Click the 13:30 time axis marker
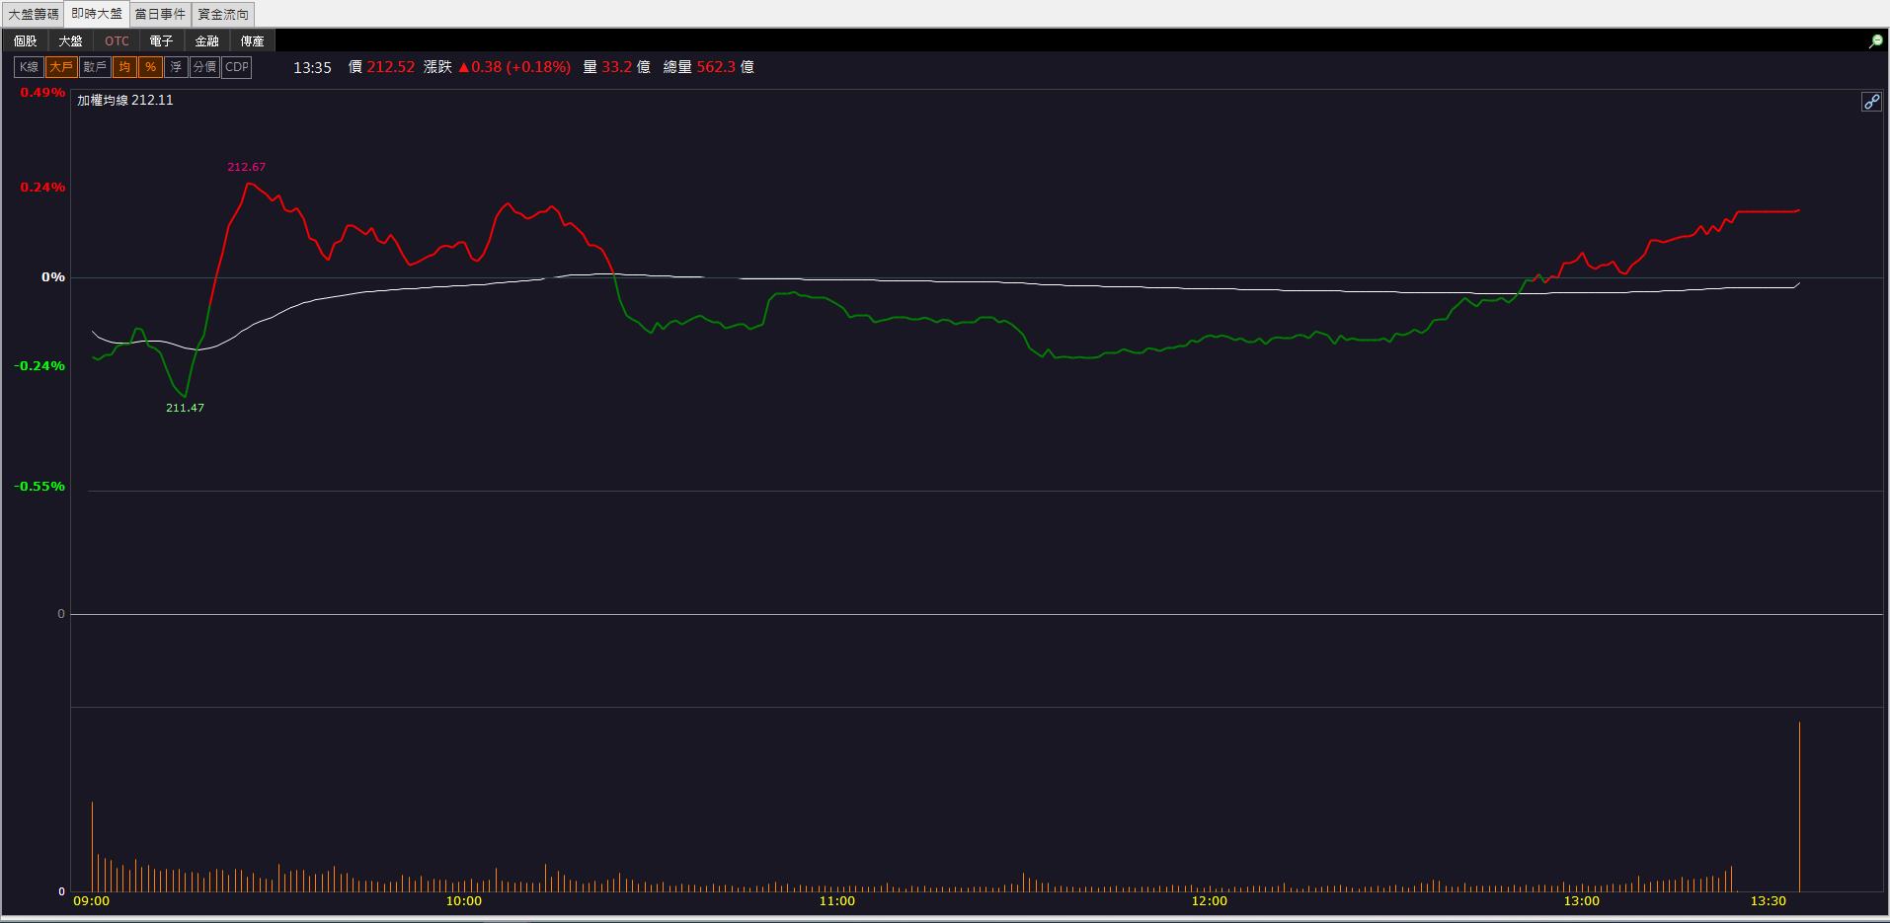1890x923 pixels. click(x=1769, y=901)
